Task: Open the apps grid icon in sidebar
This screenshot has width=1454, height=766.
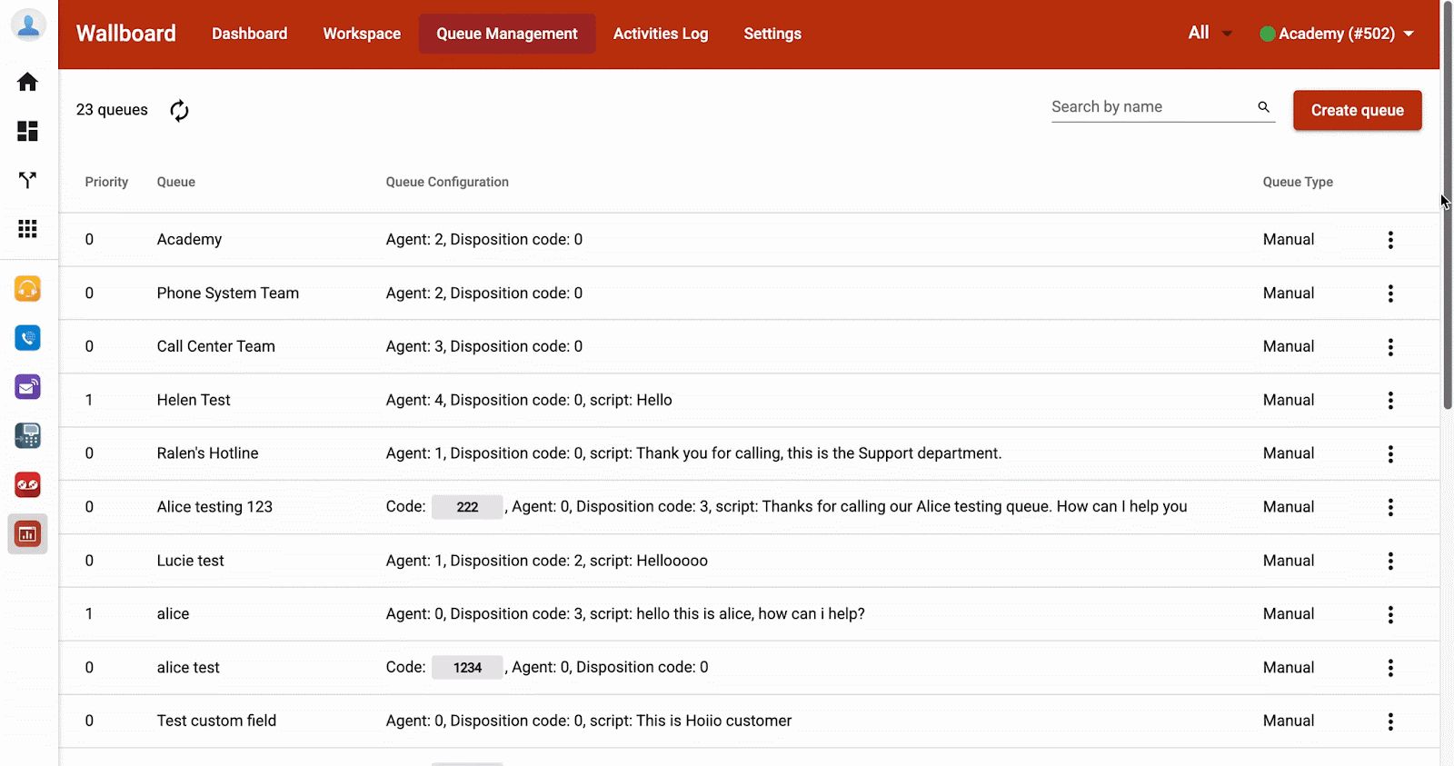Action: 27,229
